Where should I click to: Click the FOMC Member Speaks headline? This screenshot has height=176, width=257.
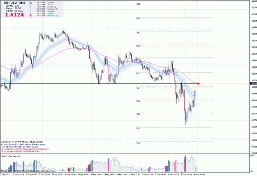click(23, 144)
